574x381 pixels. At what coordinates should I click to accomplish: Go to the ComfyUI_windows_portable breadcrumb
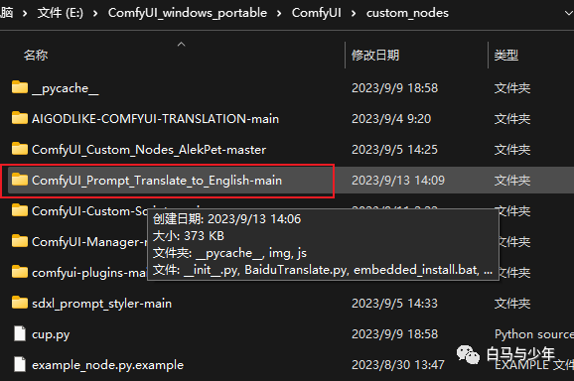pos(188,13)
